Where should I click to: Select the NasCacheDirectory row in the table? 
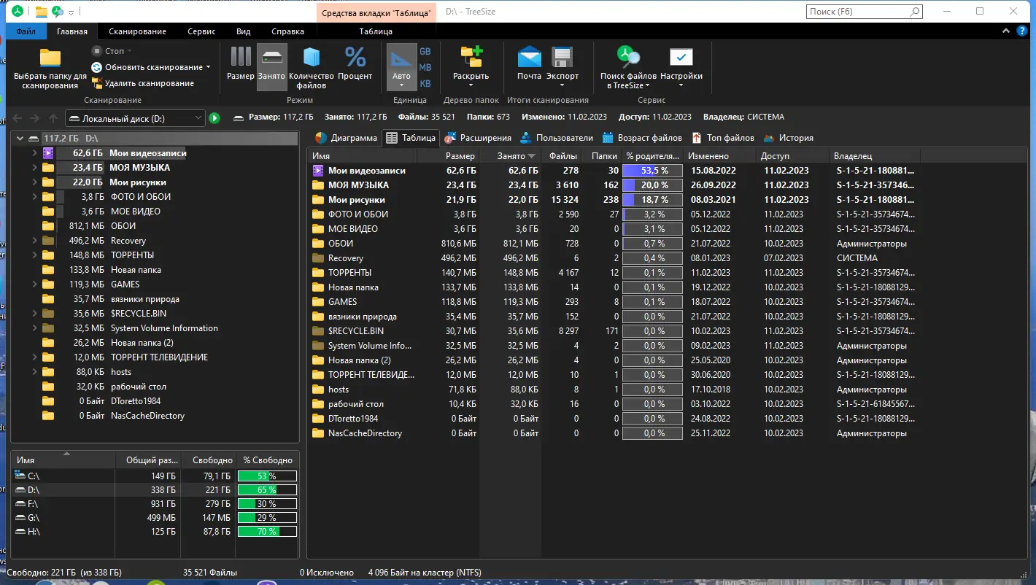coord(613,433)
